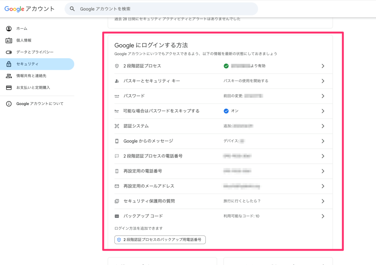The width and height of the screenshot is (376, 265).
Task: Click パスキーの使用を開始する link
Action: click(246, 81)
